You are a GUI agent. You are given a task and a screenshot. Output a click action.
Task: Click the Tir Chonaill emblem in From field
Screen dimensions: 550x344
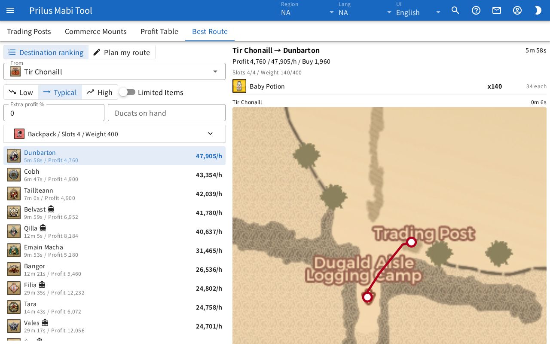pyautogui.click(x=15, y=72)
